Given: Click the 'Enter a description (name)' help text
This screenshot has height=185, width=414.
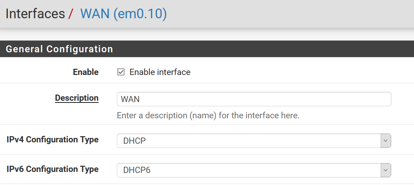Looking at the screenshot, I should tap(208, 116).
